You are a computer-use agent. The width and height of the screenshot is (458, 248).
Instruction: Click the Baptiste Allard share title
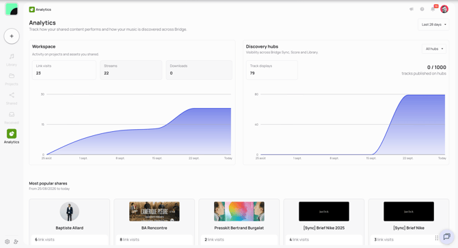tap(70, 228)
